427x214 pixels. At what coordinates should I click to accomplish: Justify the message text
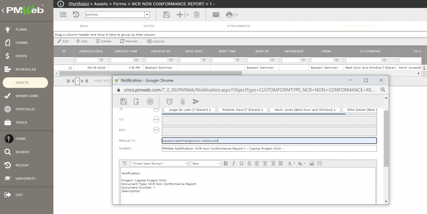[281, 163]
